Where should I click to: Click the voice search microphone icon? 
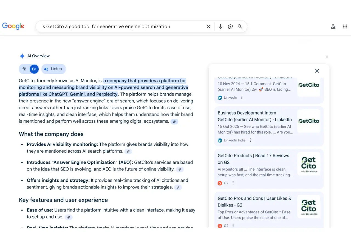(220, 26)
